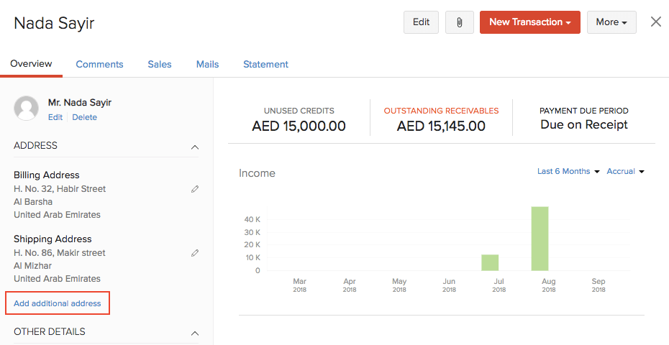Close the Nada Sayir contact panel
This screenshot has height=345, width=669.
(x=655, y=22)
